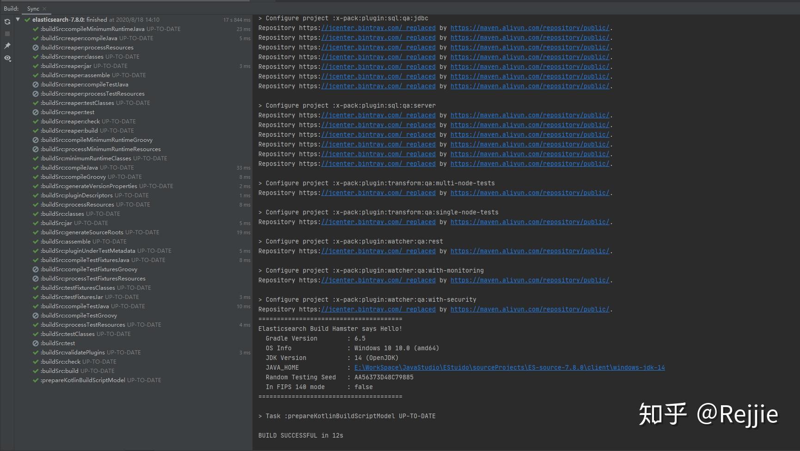This screenshot has height=451, width=800.
Task: Select the elasticsearch-7.8.0 finished root row
Action: click(x=133, y=19)
